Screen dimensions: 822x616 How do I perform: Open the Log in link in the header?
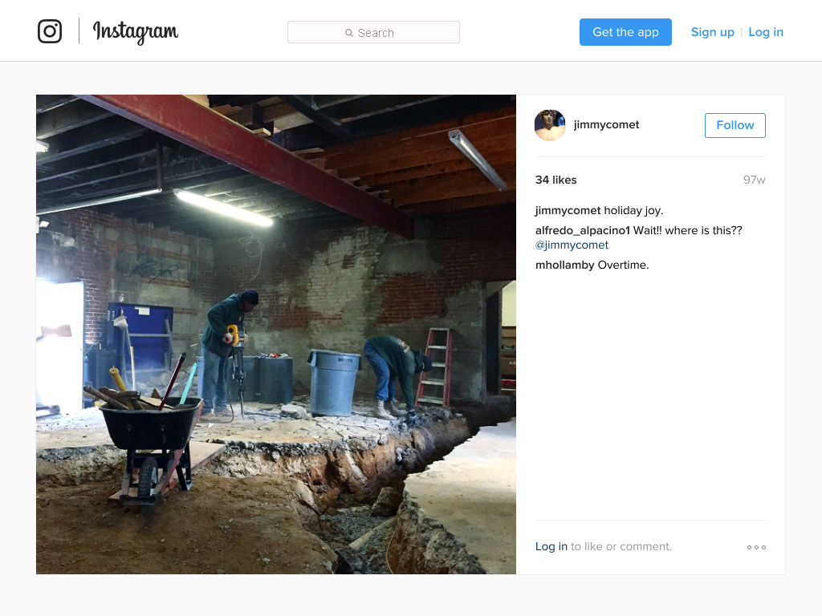click(x=765, y=32)
